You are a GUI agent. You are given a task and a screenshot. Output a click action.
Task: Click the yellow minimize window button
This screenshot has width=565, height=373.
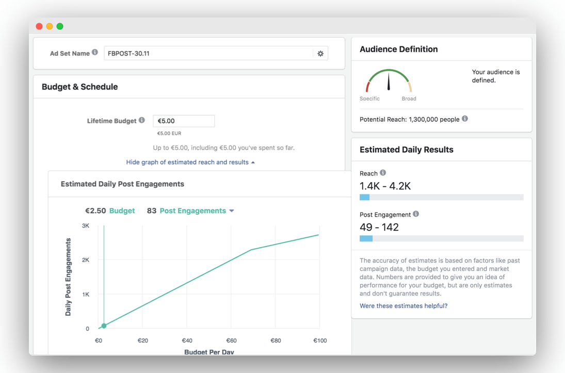click(x=50, y=26)
